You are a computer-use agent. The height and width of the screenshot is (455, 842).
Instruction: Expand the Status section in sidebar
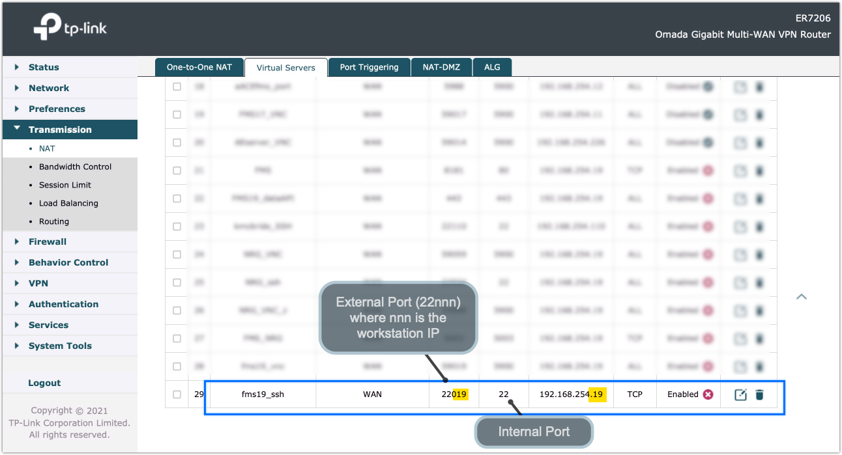point(70,67)
